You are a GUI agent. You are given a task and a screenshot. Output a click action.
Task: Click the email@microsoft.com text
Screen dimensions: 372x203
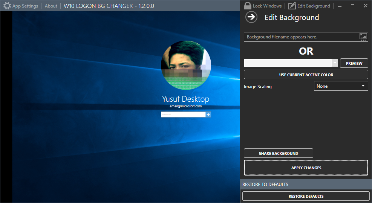tap(186, 106)
